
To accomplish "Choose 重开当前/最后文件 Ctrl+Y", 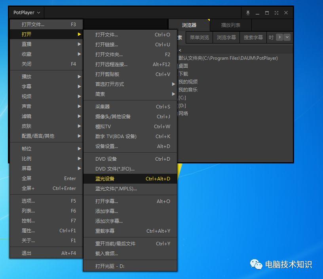I will 130,244.
